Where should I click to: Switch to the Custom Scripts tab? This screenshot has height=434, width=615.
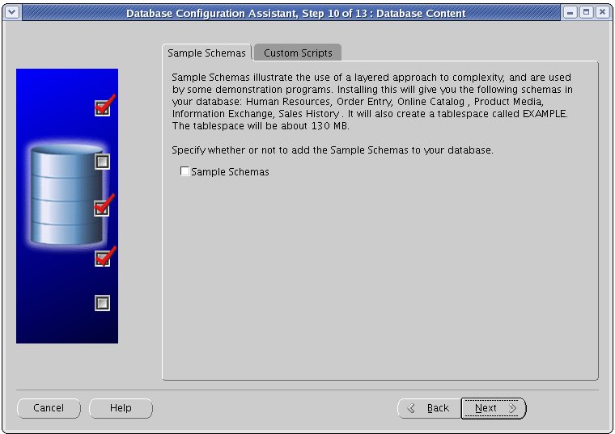pos(298,53)
